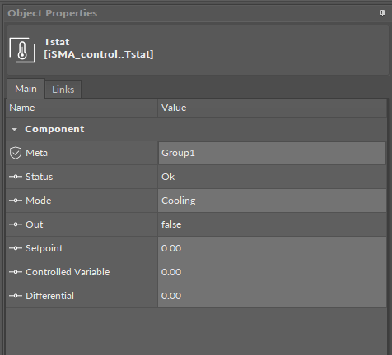Click the slot icon next to Differential
This screenshot has width=392, height=355.
[x=16, y=296]
